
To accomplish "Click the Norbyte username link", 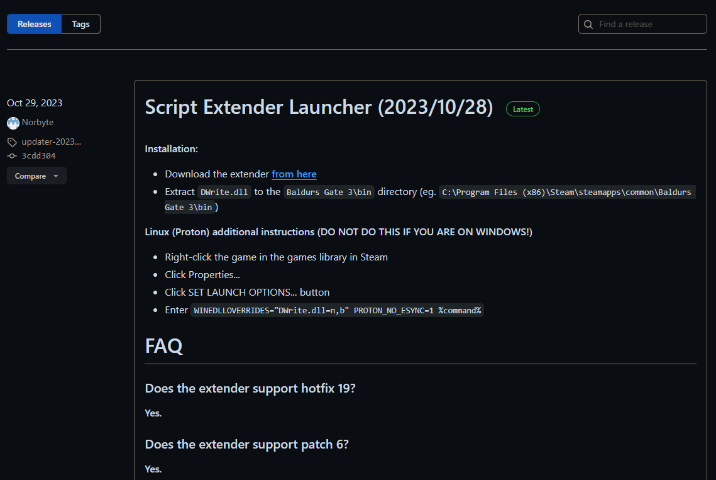I will [38, 122].
